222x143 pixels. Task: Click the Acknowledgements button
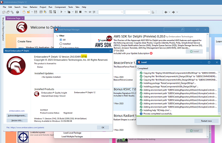17,116
